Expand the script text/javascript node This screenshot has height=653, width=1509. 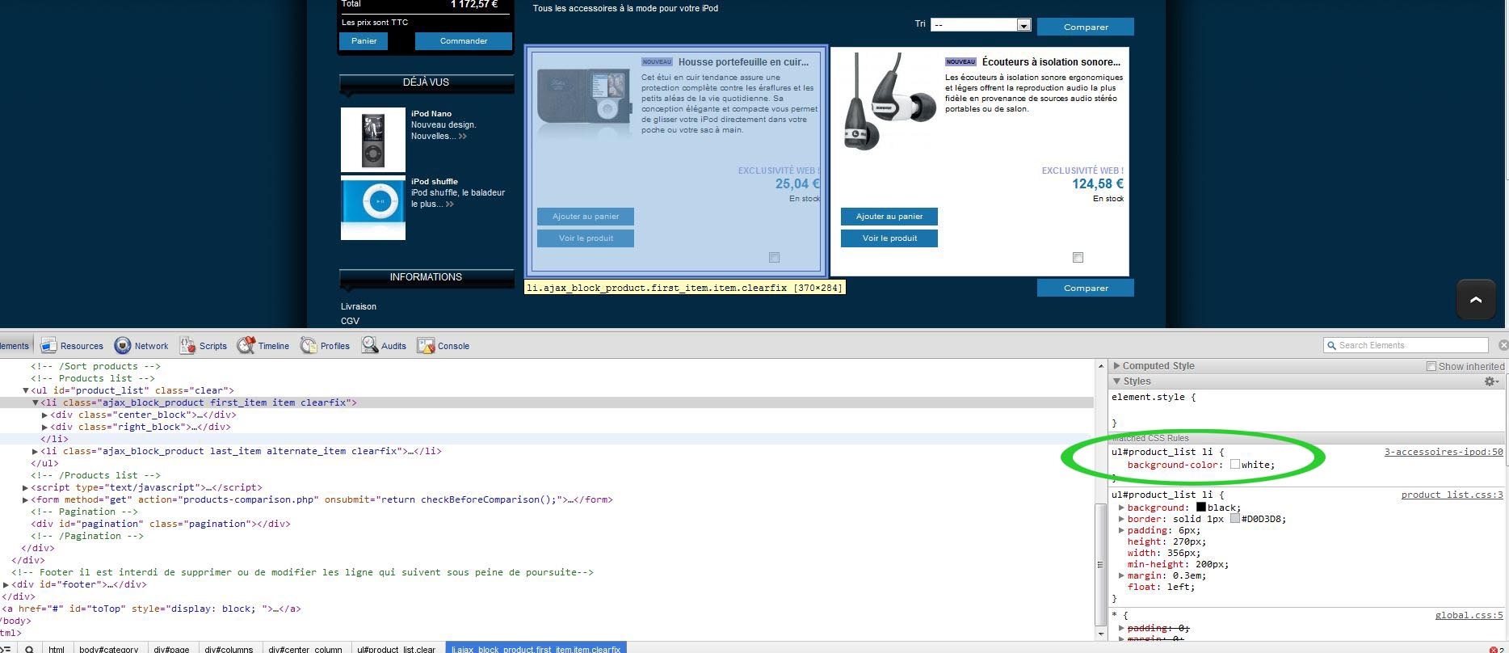[x=26, y=487]
